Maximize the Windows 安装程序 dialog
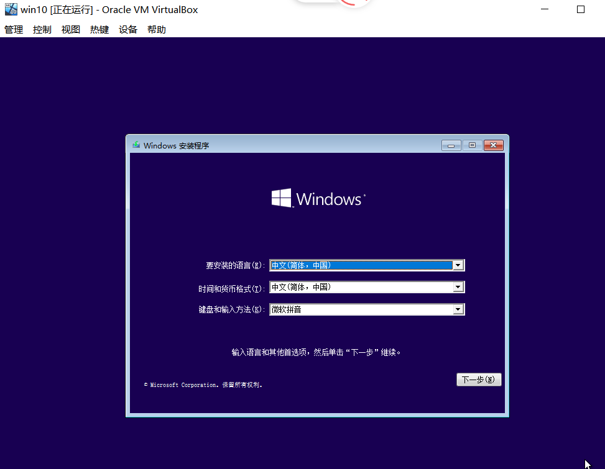 (473, 145)
